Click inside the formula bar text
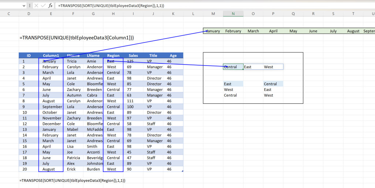The height and width of the screenshot is (188, 375). click(111, 5)
